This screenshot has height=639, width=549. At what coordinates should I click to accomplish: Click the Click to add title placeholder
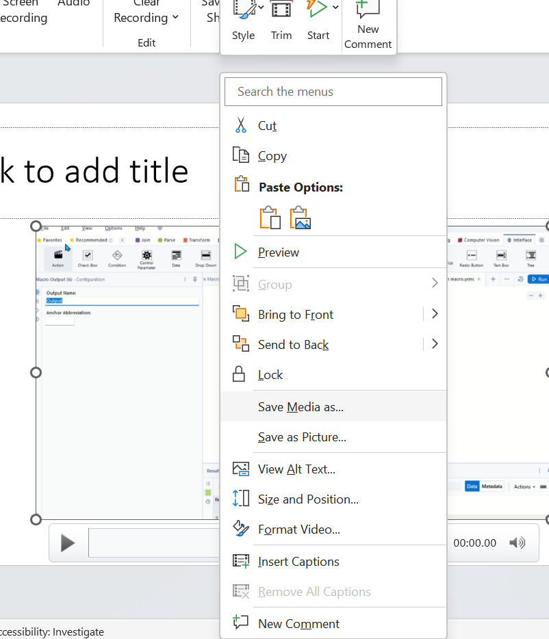[x=94, y=171]
